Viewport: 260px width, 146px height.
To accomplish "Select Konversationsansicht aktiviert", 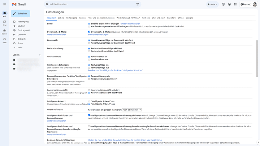I will [89, 90].
